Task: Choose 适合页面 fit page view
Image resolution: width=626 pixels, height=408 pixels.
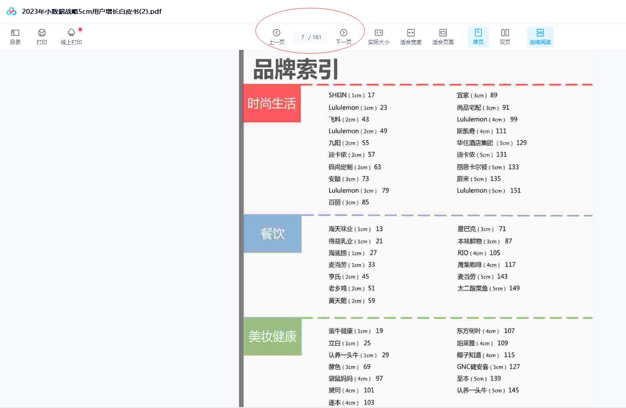Action: click(x=443, y=37)
